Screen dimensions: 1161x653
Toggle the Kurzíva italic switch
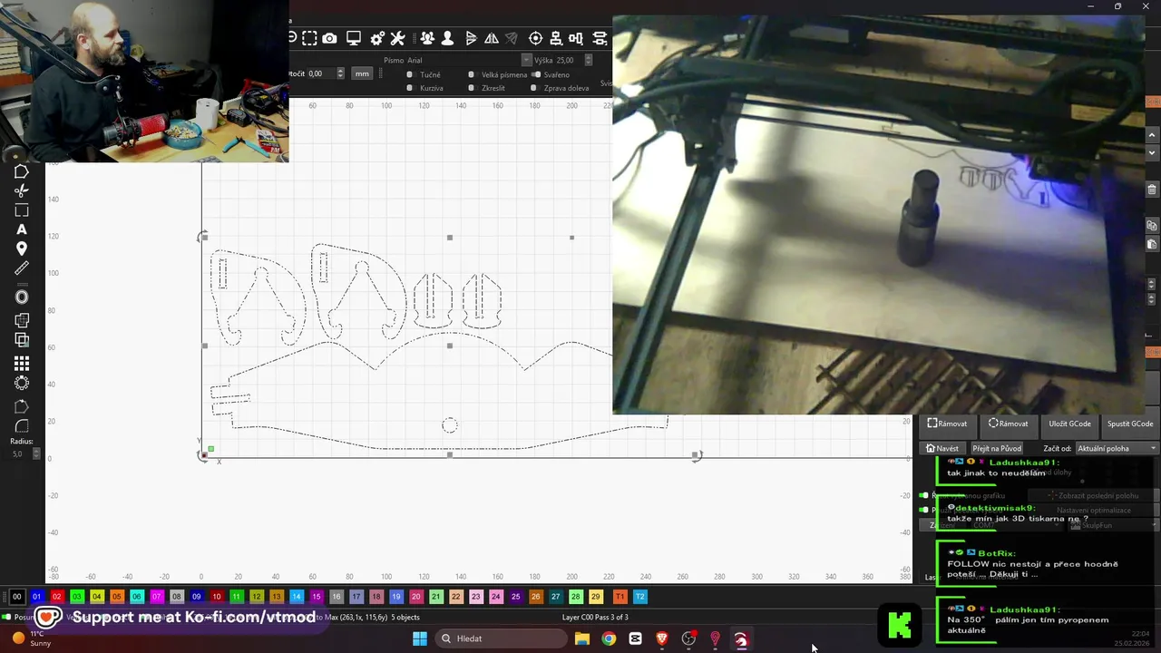[x=411, y=88]
